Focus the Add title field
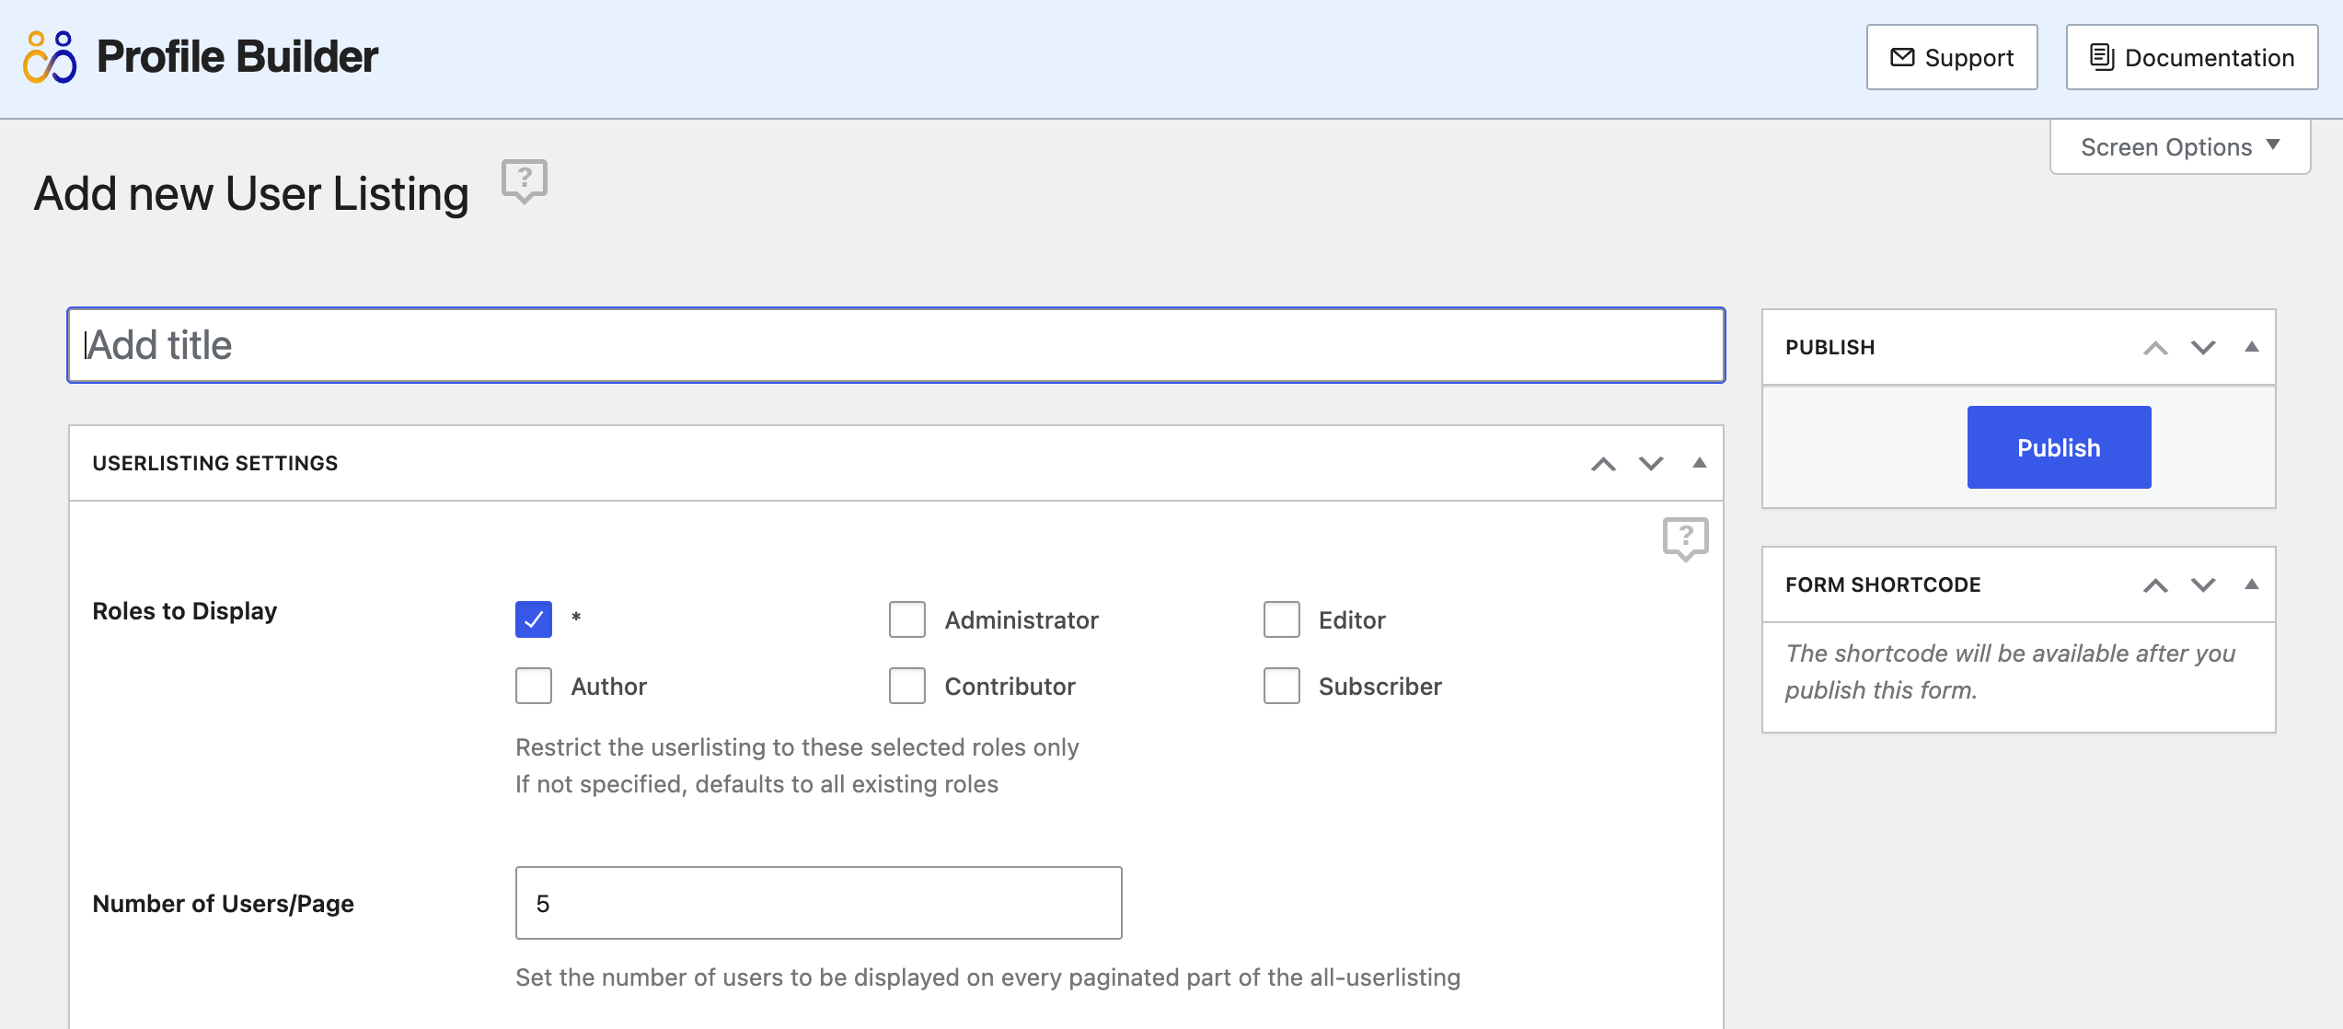The width and height of the screenshot is (2343, 1029). pyautogui.click(x=896, y=345)
